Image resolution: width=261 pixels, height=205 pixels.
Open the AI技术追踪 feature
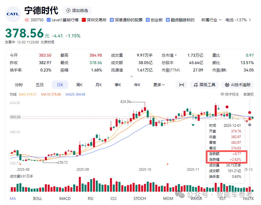(x=238, y=84)
